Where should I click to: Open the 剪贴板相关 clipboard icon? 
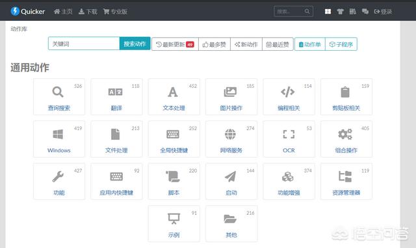point(345,92)
